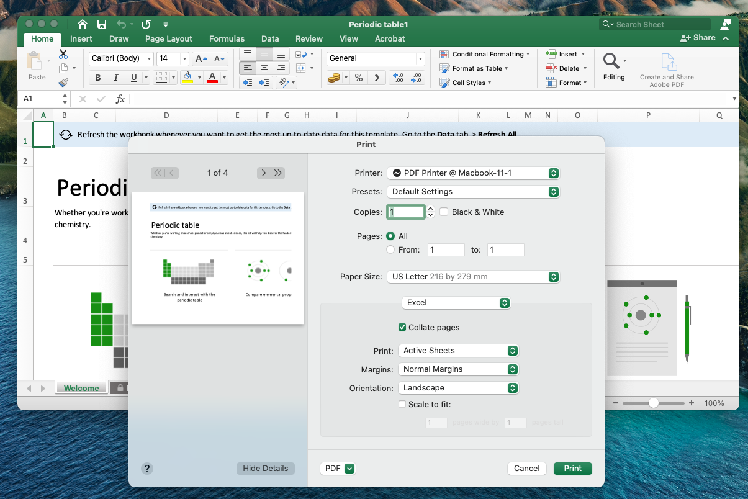The height and width of the screenshot is (499, 748).
Task: Click the Share button in Excel
Action: pyautogui.click(x=698, y=38)
